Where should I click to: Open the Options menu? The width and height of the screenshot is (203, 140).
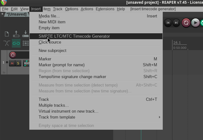(x=72, y=9)
